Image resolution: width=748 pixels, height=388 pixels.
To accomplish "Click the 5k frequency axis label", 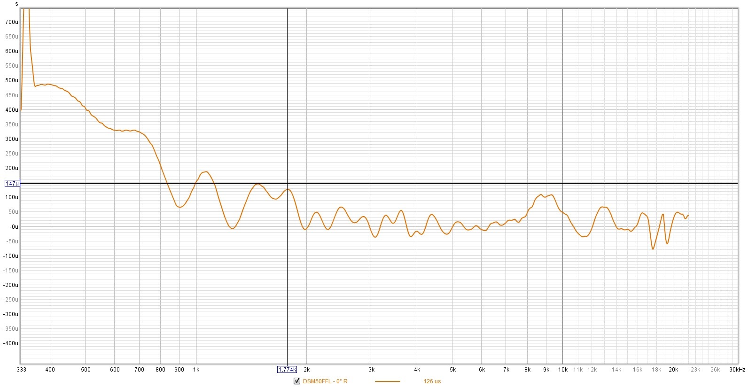I will tap(452, 369).
